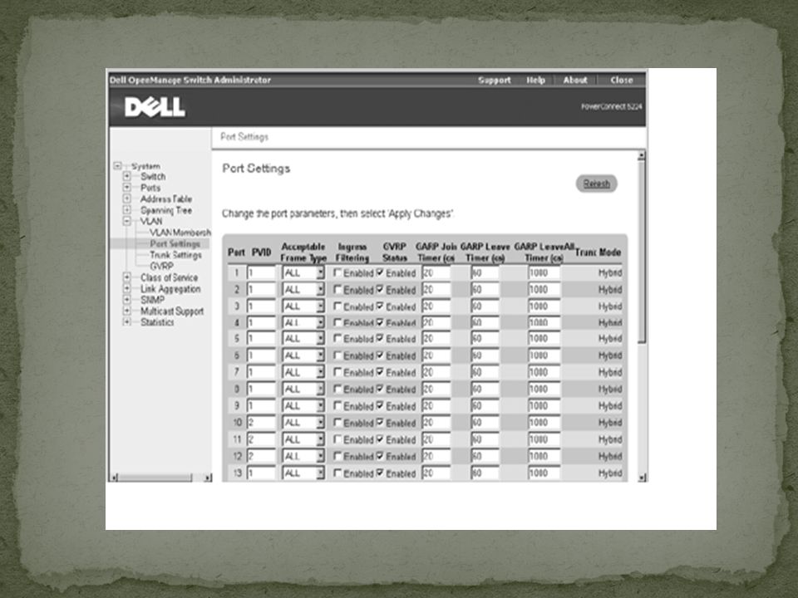
Task: Click the sidebar scroll left arrow
Action: pyautogui.click(x=114, y=478)
